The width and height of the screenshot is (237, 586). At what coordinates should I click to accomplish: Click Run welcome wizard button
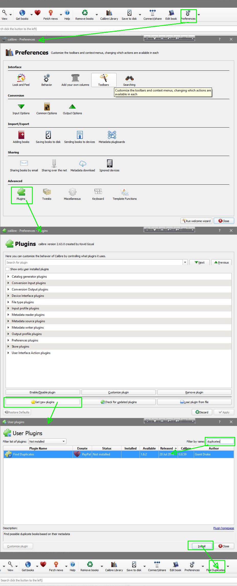[196, 221]
